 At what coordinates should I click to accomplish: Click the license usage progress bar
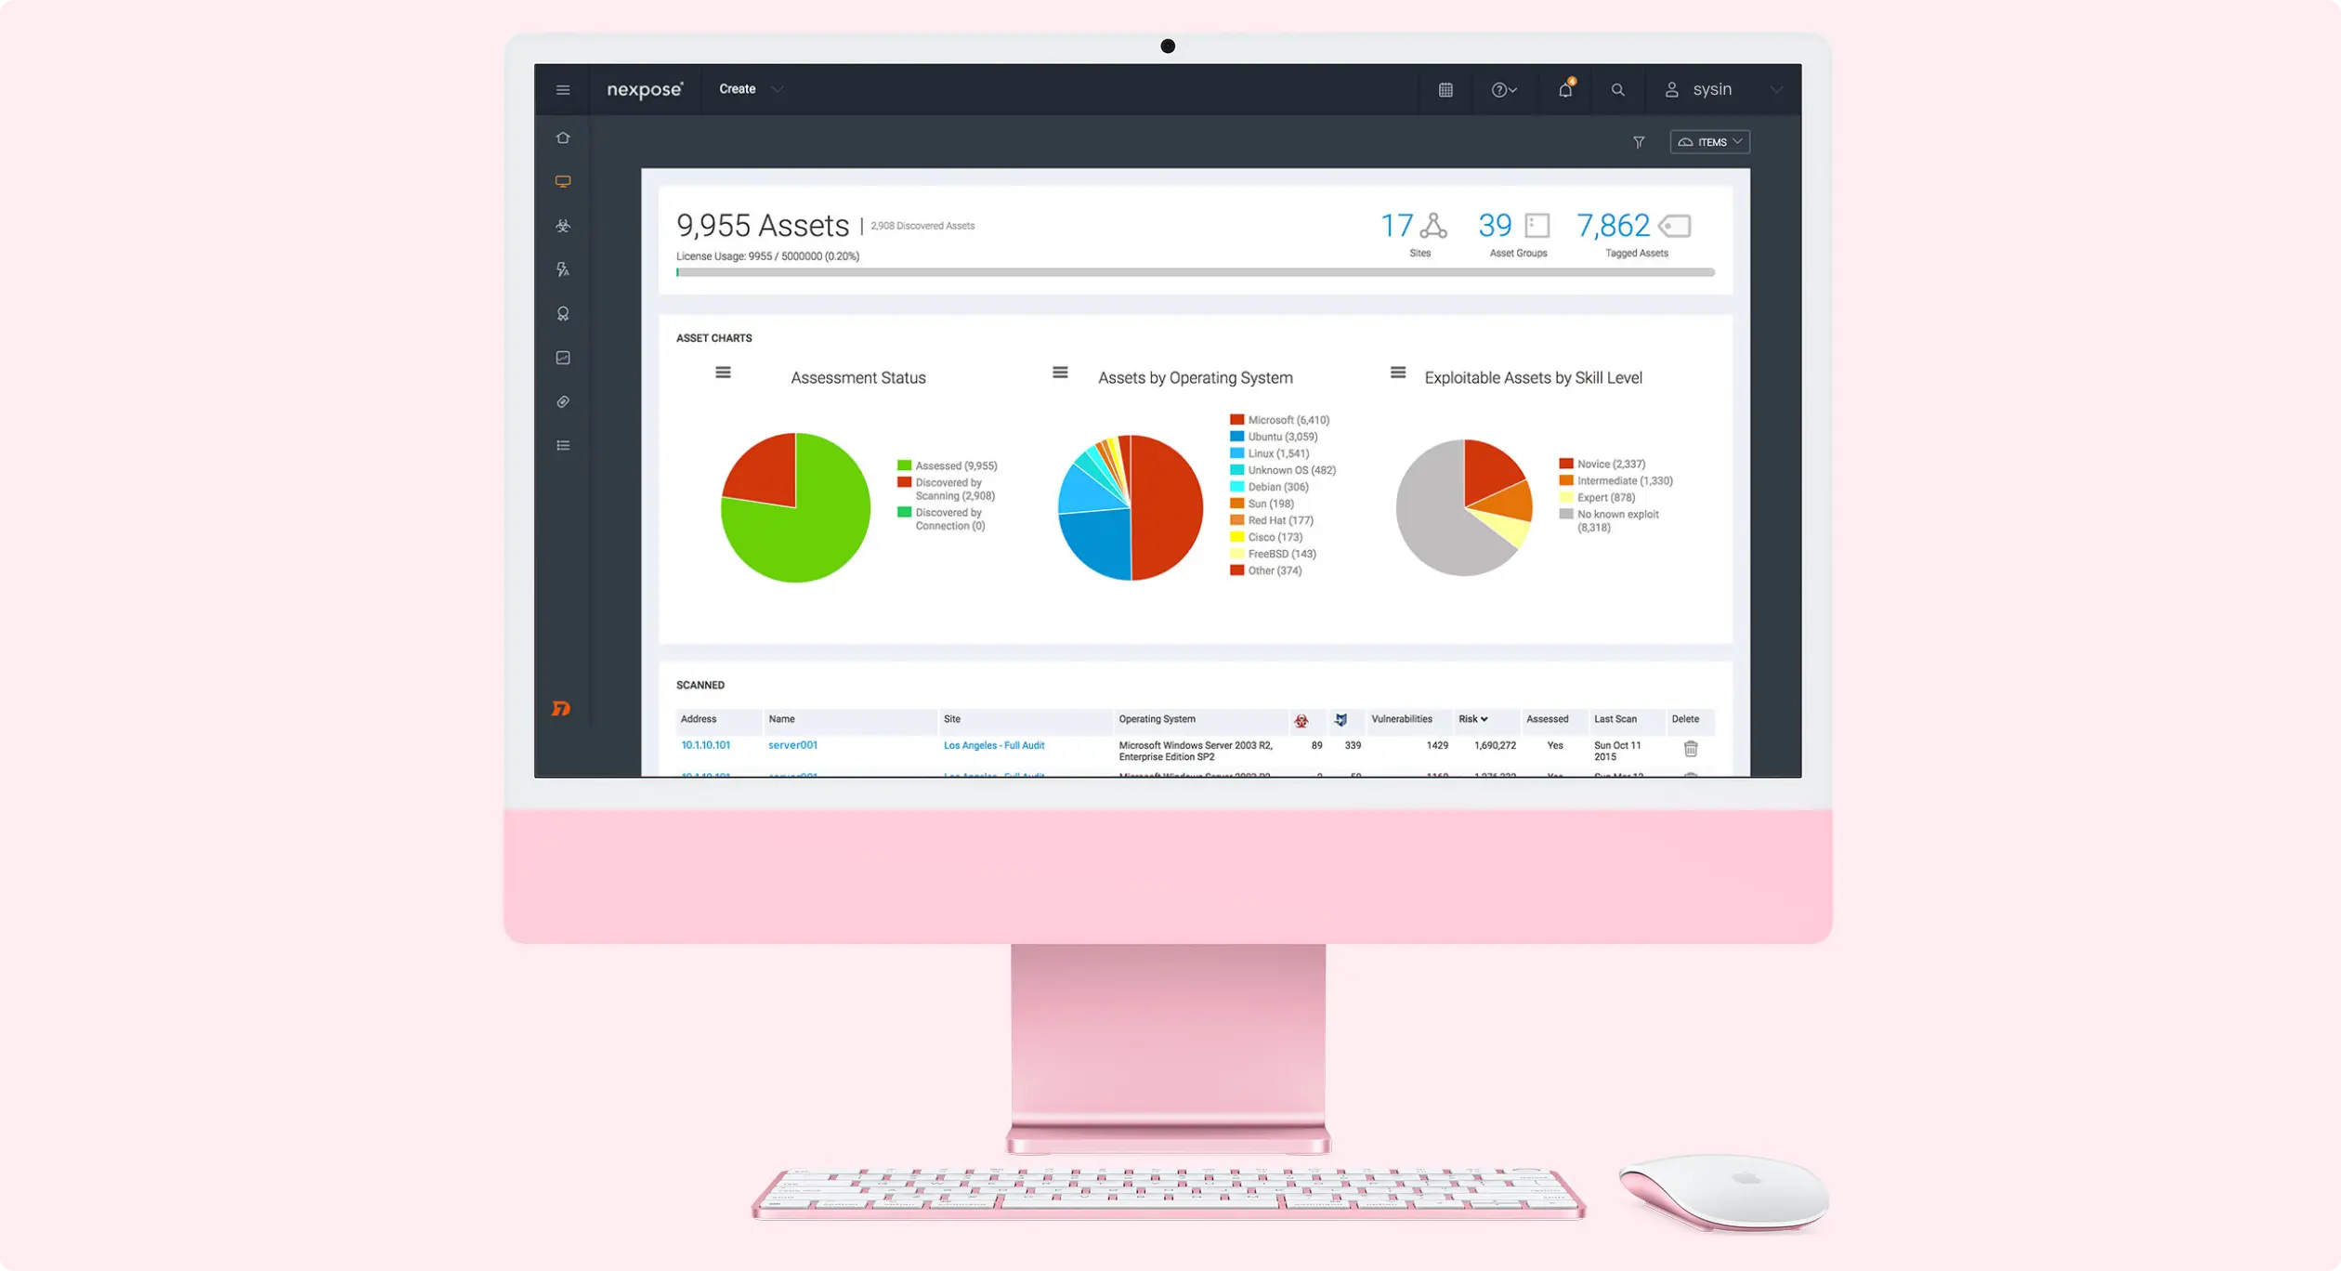point(1193,272)
